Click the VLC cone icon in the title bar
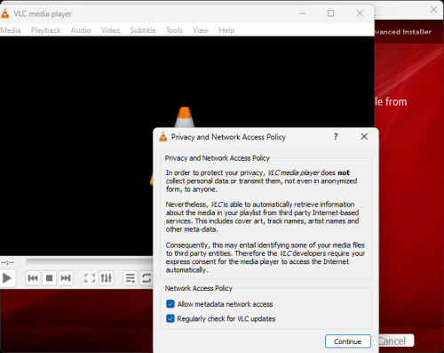Image resolution: width=444 pixels, height=353 pixels. click(4, 13)
